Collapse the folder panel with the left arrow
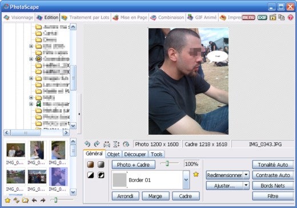 point(79,114)
